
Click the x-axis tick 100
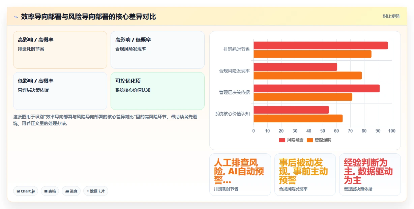(x=392, y=131)
